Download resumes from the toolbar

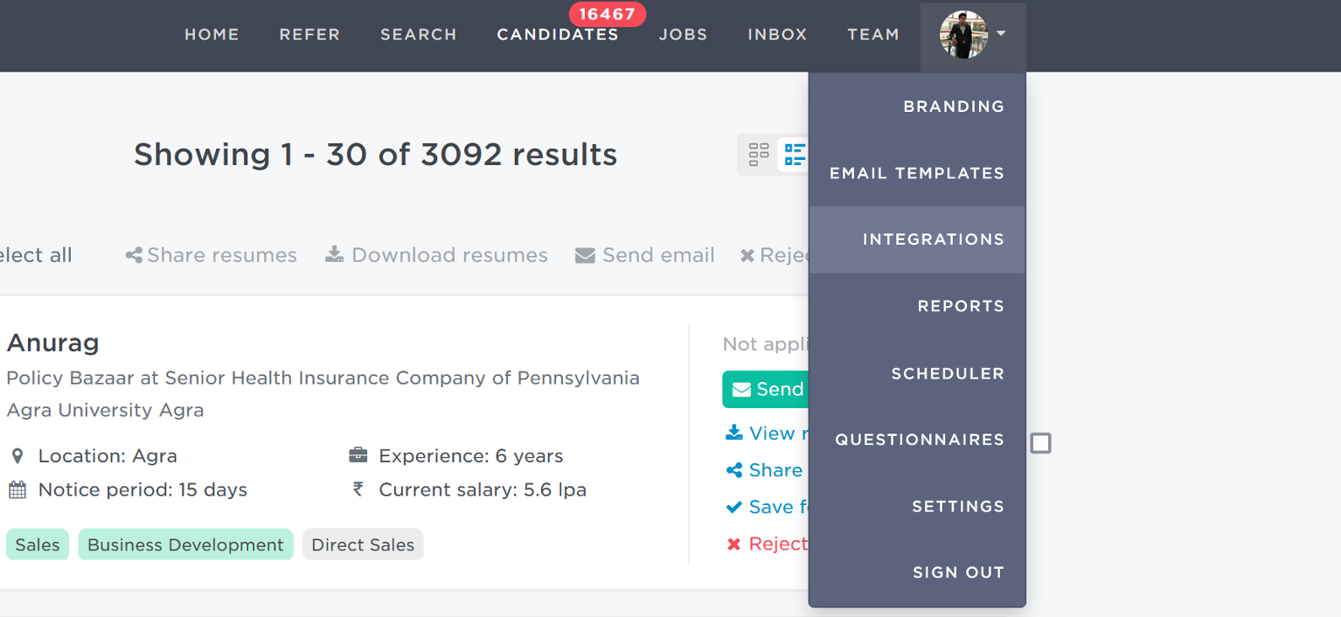[436, 255]
